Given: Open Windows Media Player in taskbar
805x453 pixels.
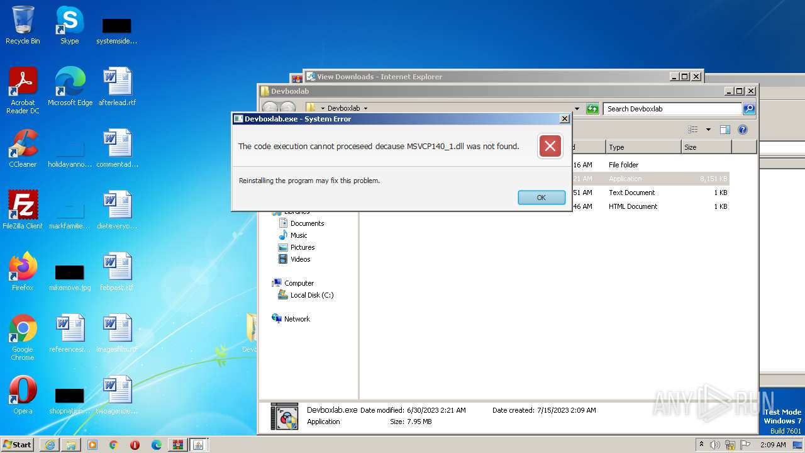Looking at the screenshot, I should pyautogui.click(x=92, y=445).
